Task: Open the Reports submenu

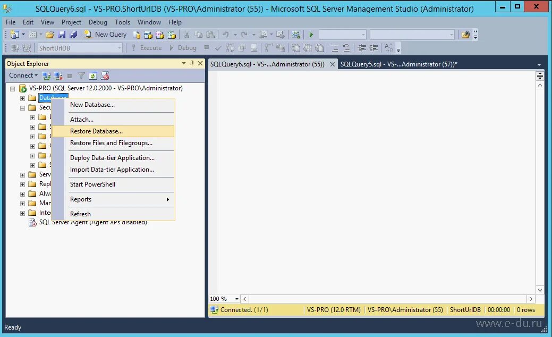Action: [113, 199]
